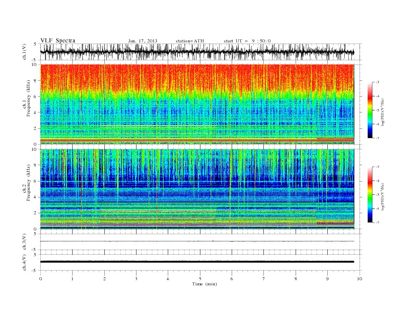The height and width of the screenshot is (313, 405).
Task: Click the "-5" label on ch.2 colorbar
Action: pyautogui.click(x=377, y=195)
